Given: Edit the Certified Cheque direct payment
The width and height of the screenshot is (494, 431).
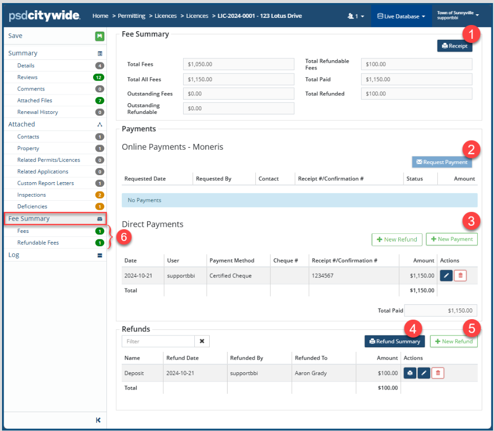Looking at the screenshot, I should click(x=446, y=275).
